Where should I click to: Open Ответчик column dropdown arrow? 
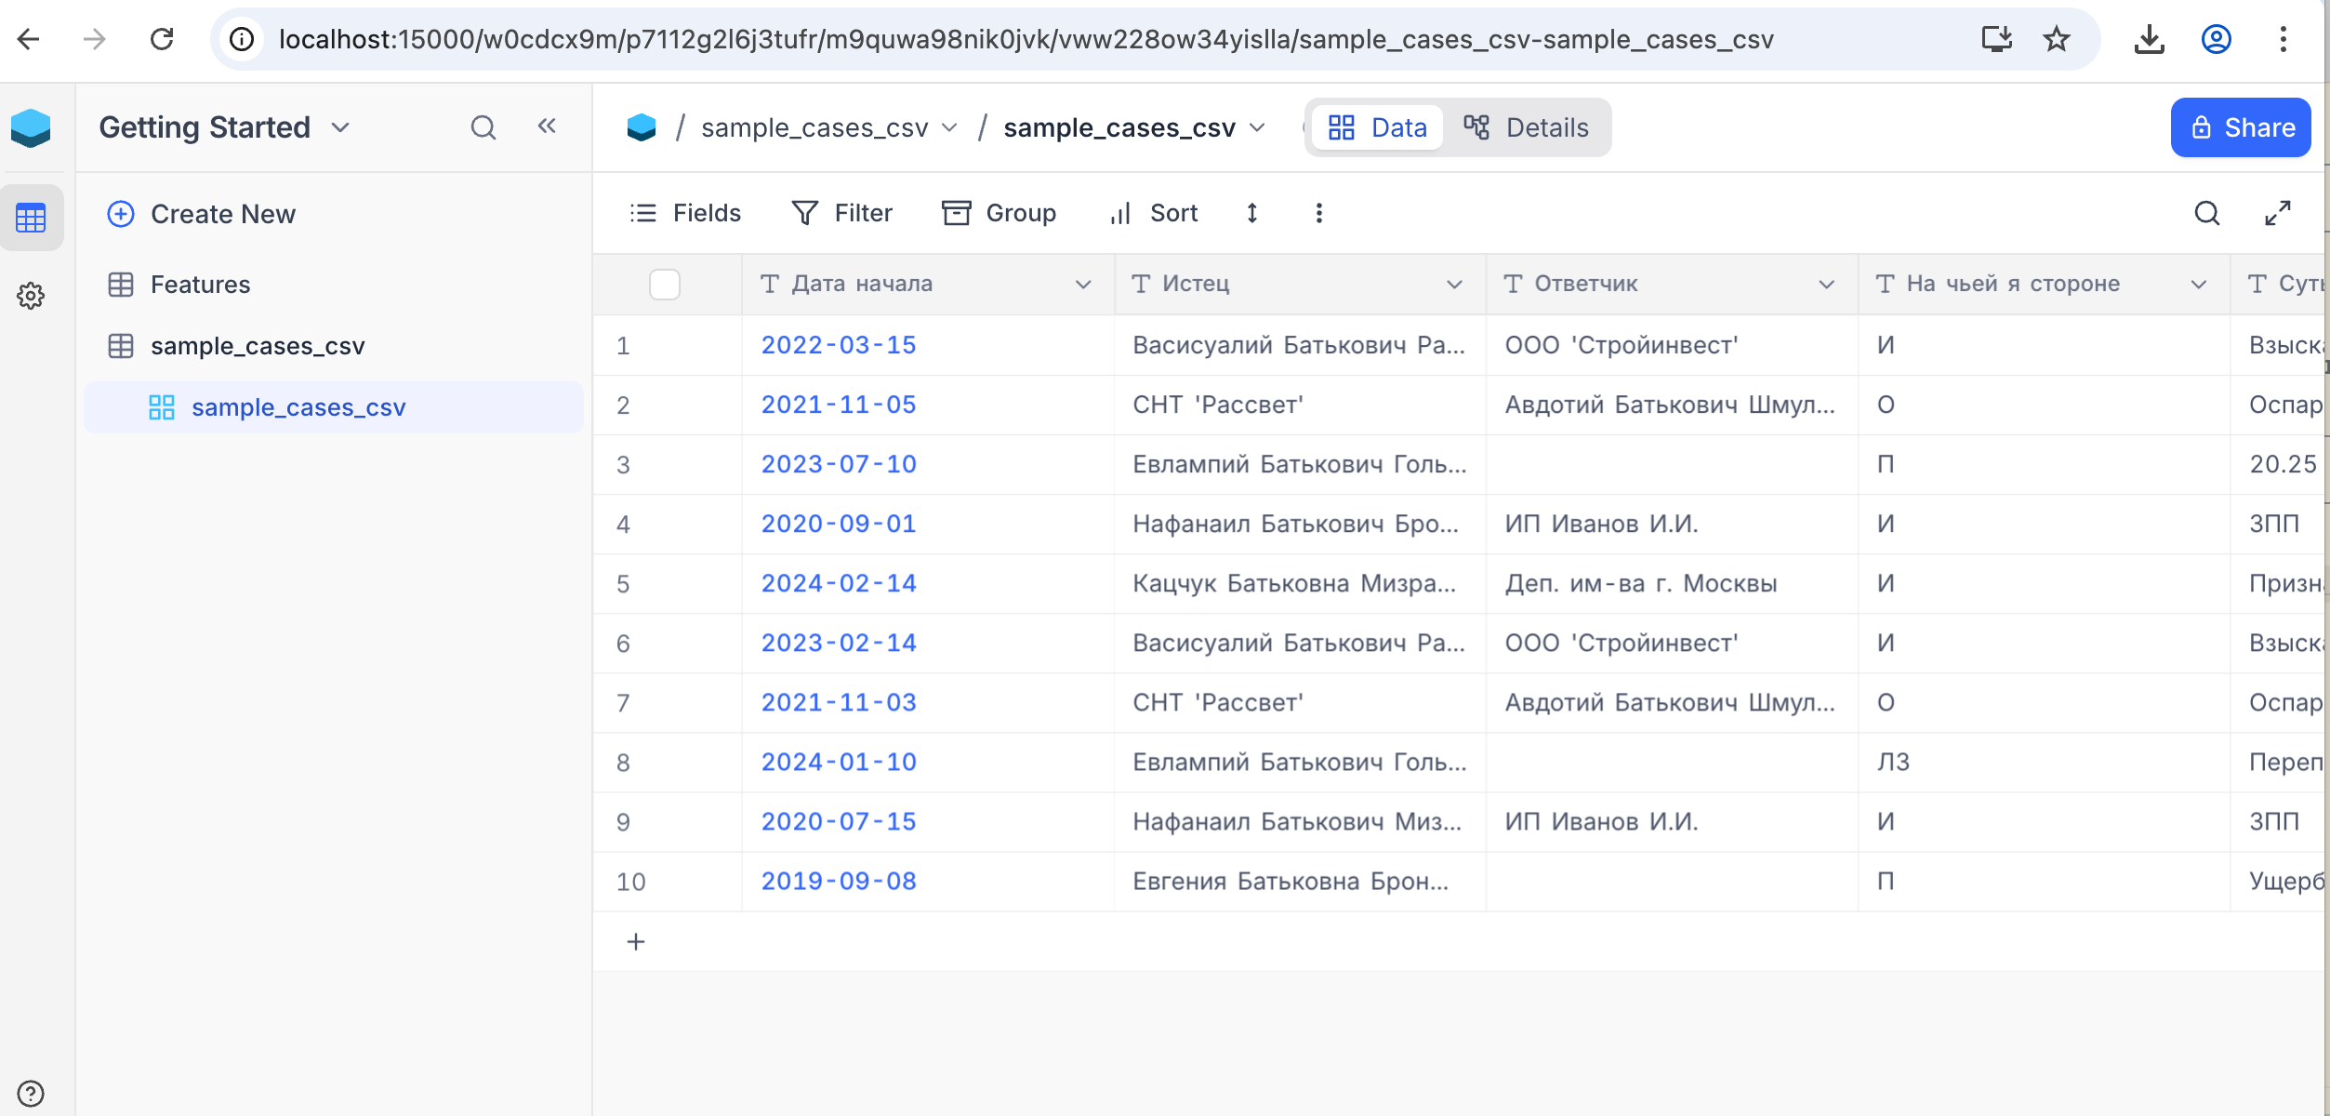point(1827,284)
